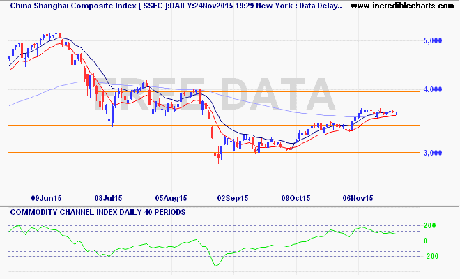Image resolution: width=460 pixels, height=279 pixels.
Task: Click the 5,000 price axis label
Action: [433, 40]
